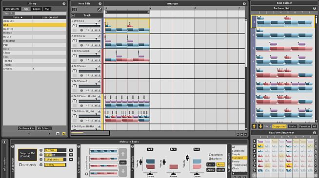Click Library stop preview icon
The width and height of the screenshot is (319, 178).
58,134
